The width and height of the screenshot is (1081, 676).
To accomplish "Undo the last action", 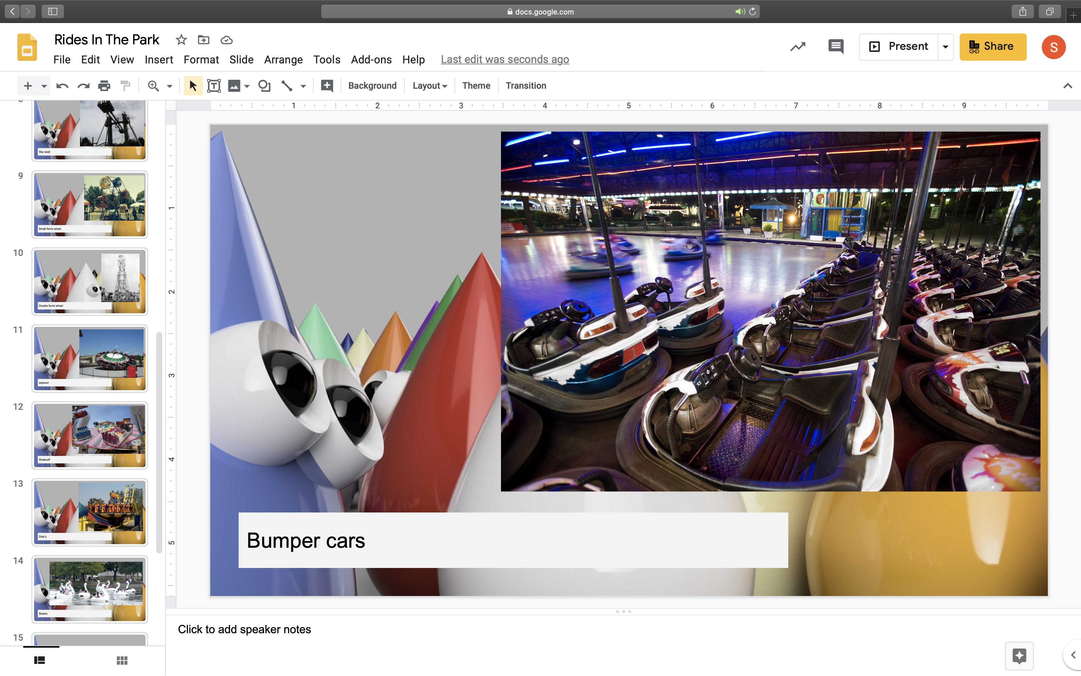I will pos(62,86).
